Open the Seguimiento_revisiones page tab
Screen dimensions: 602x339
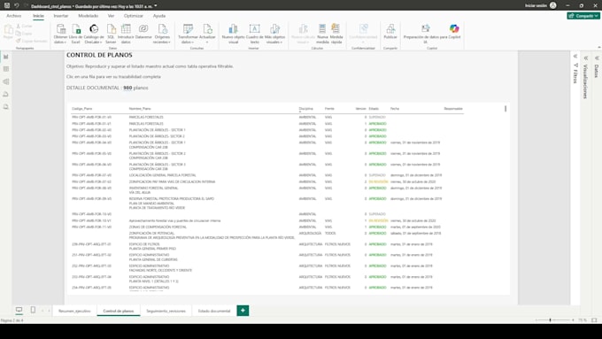(166, 311)
